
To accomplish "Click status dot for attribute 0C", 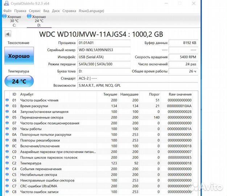I will (7, 146).
